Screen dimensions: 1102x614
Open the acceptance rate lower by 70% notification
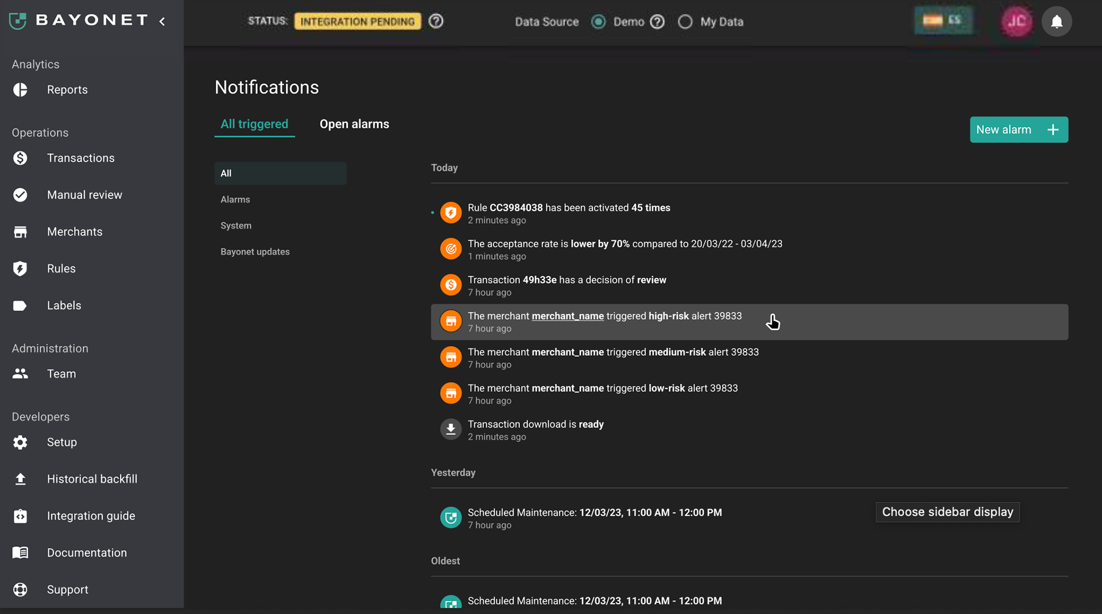pos(749,250)
